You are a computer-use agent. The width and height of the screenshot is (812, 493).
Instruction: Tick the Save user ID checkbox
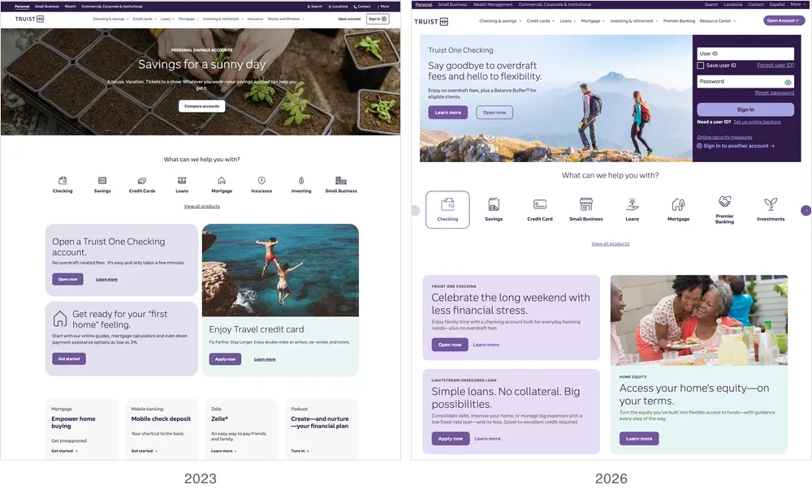coord(700,66)
